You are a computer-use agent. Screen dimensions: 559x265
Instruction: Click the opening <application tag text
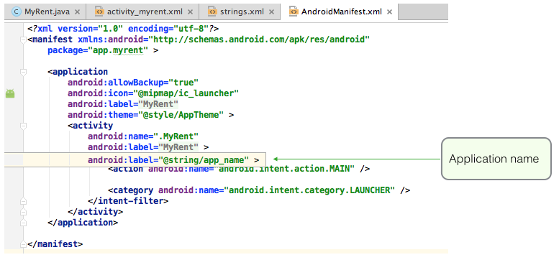coord(78,72)
